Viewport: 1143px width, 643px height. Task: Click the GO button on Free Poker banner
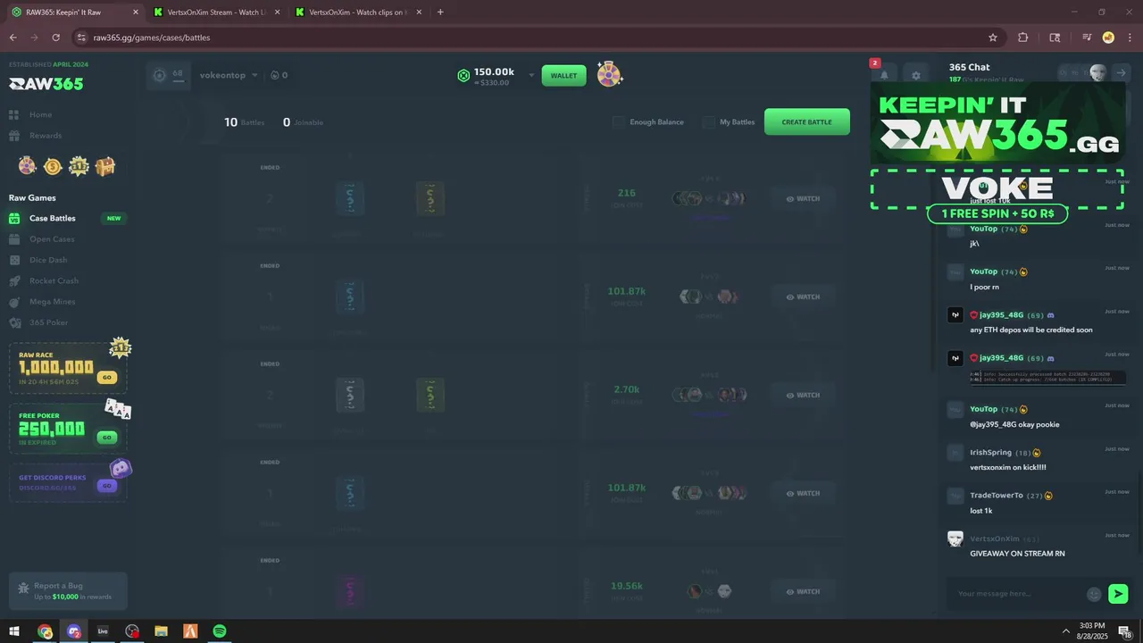pyautogui.click(x=107, y=438)
